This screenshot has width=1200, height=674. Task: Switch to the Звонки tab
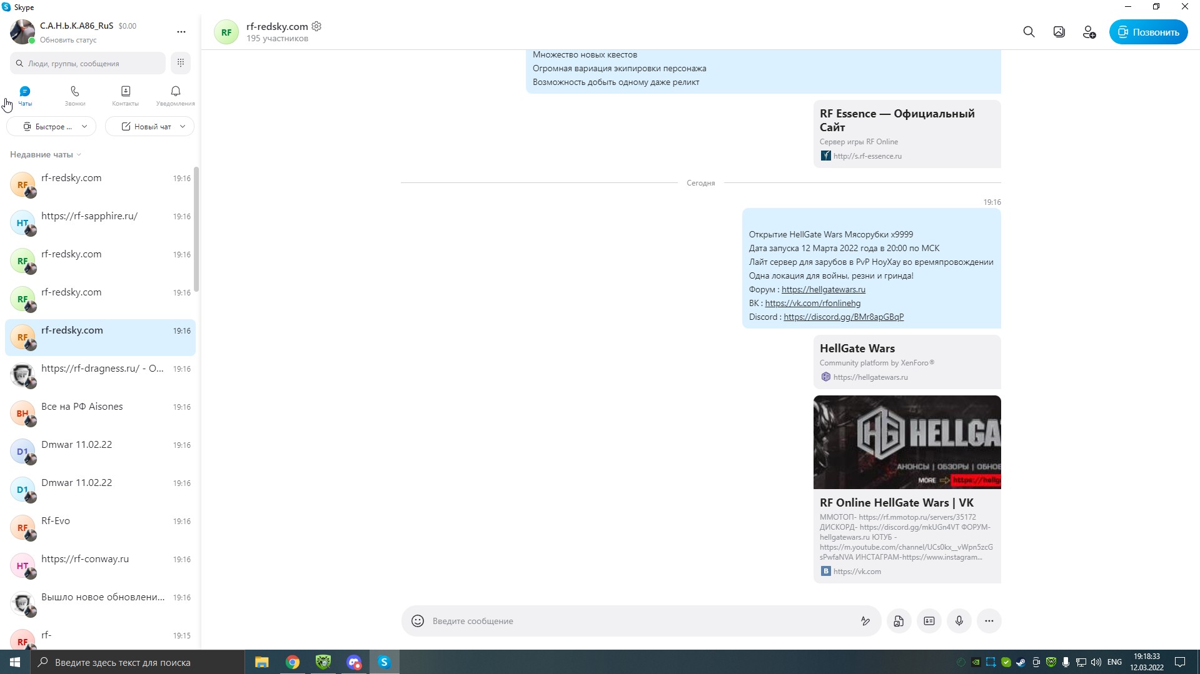pos(75,96)
